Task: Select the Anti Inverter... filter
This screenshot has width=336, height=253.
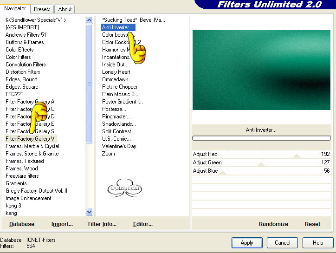Action: 118,27
